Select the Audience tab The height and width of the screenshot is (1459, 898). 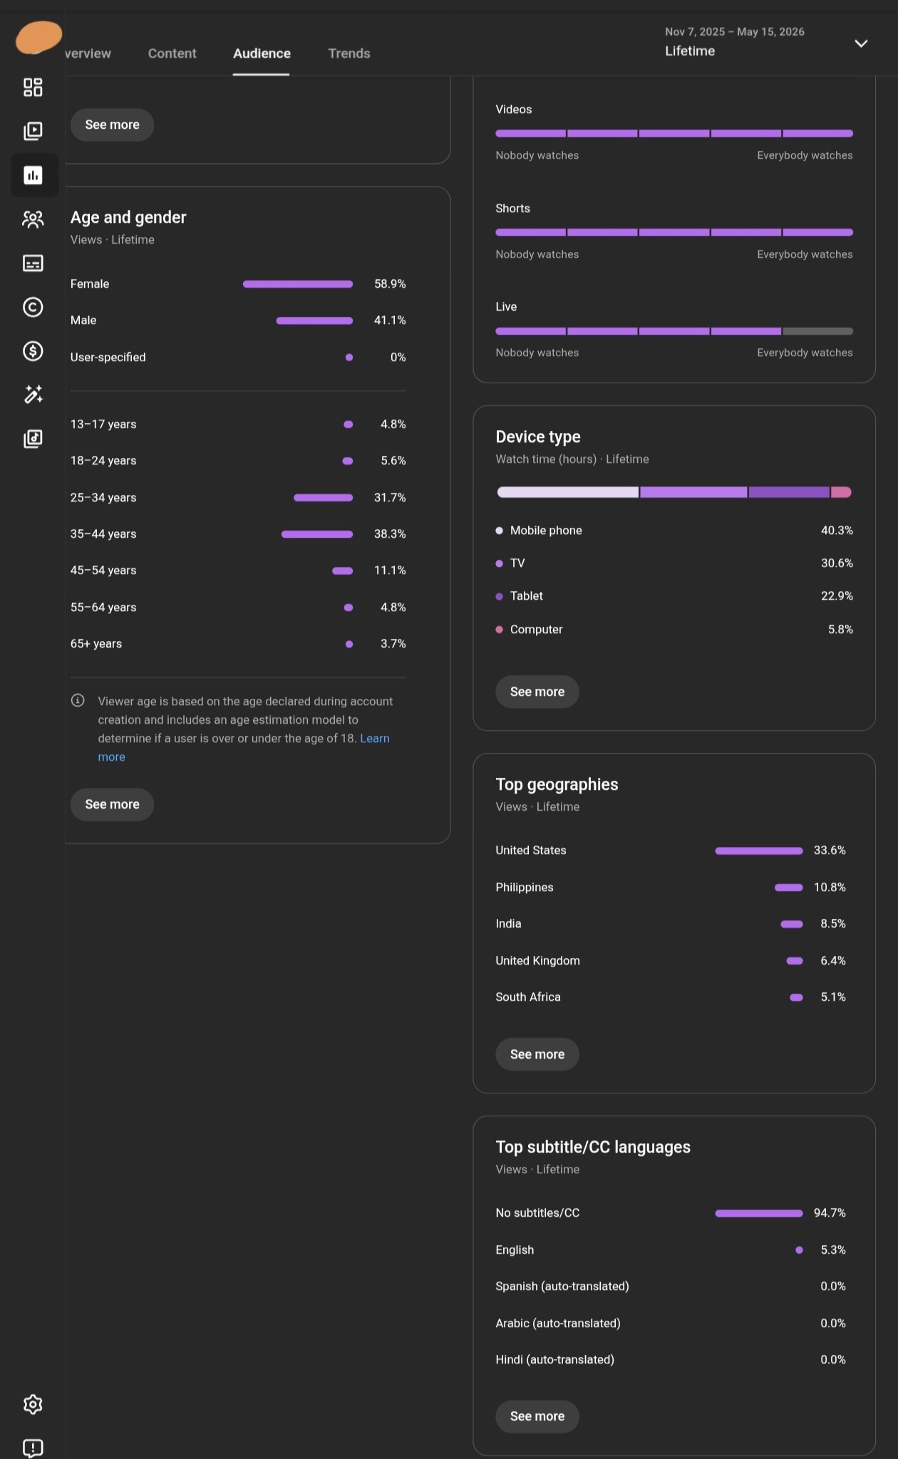(262, 53)
